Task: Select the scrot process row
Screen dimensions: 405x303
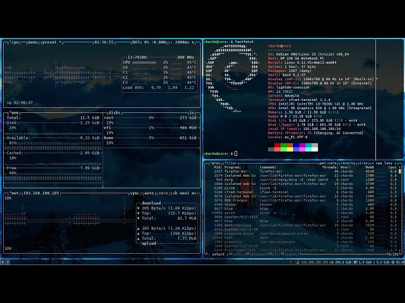Action: [x=305, y=213]
